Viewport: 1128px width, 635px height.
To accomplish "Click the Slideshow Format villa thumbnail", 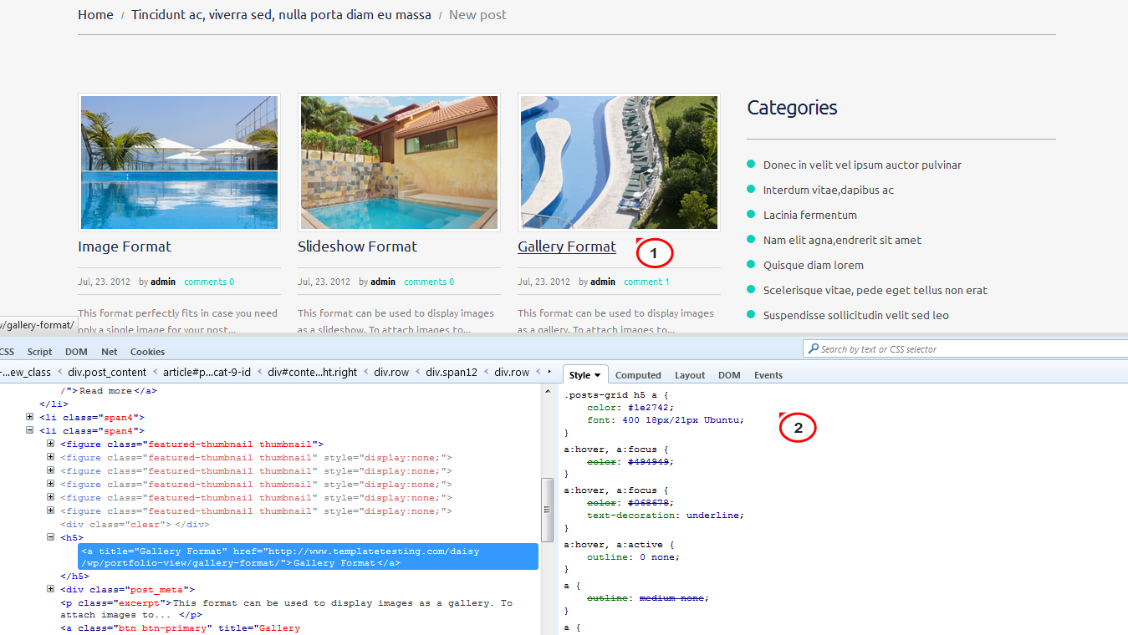I will pyautogui.click(x=399, y=162).
